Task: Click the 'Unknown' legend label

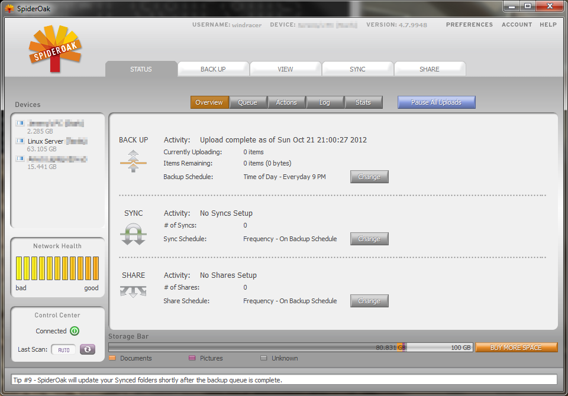Action: 285,358
